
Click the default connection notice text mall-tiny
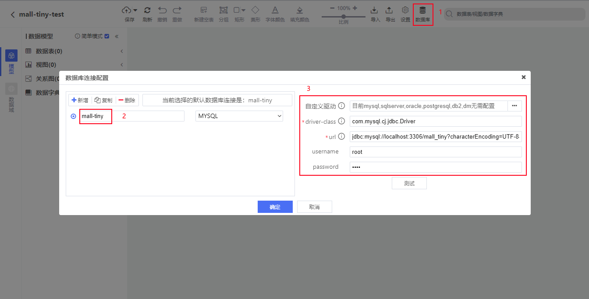260,100
